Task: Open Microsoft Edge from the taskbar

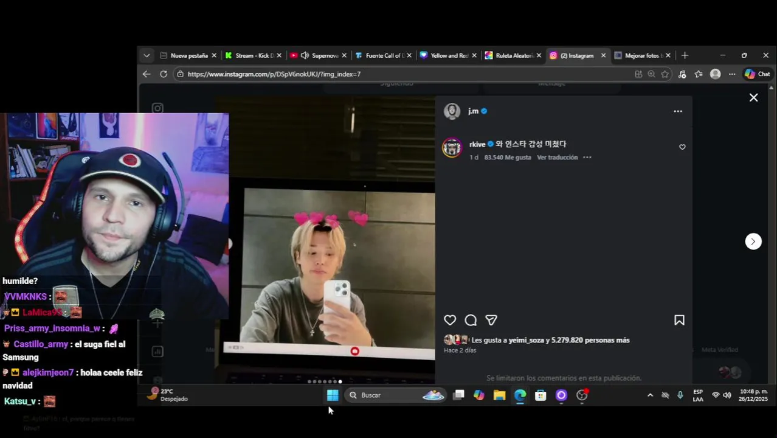Action: (520, 395)
